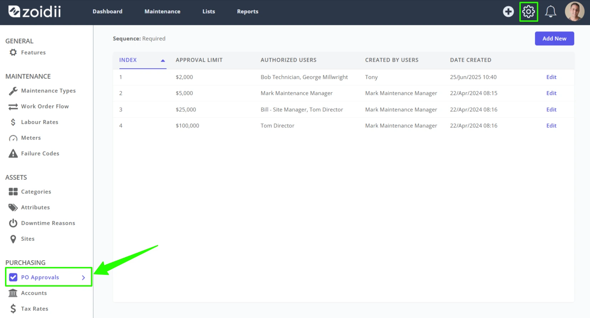
Task: Sort by AUTHORIZED USERS column header
Action: (x=289, y=60)
